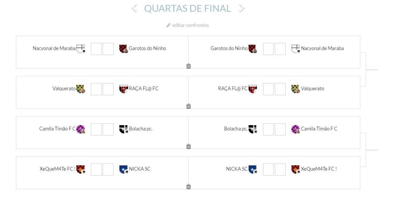Click the 'editar confrontos' link
The width and height of the screenshot is (393, 201).
(190, 25)
